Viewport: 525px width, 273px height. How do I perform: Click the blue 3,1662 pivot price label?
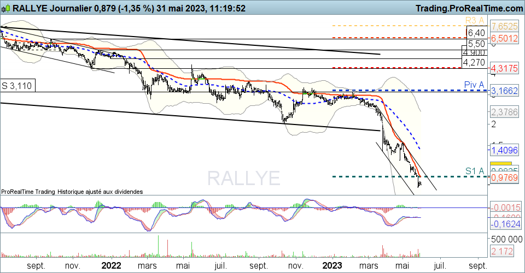pos(504,91)
